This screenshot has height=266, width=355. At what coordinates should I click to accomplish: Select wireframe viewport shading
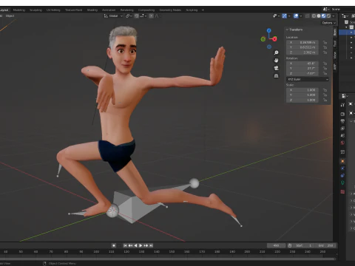point(314,16)
